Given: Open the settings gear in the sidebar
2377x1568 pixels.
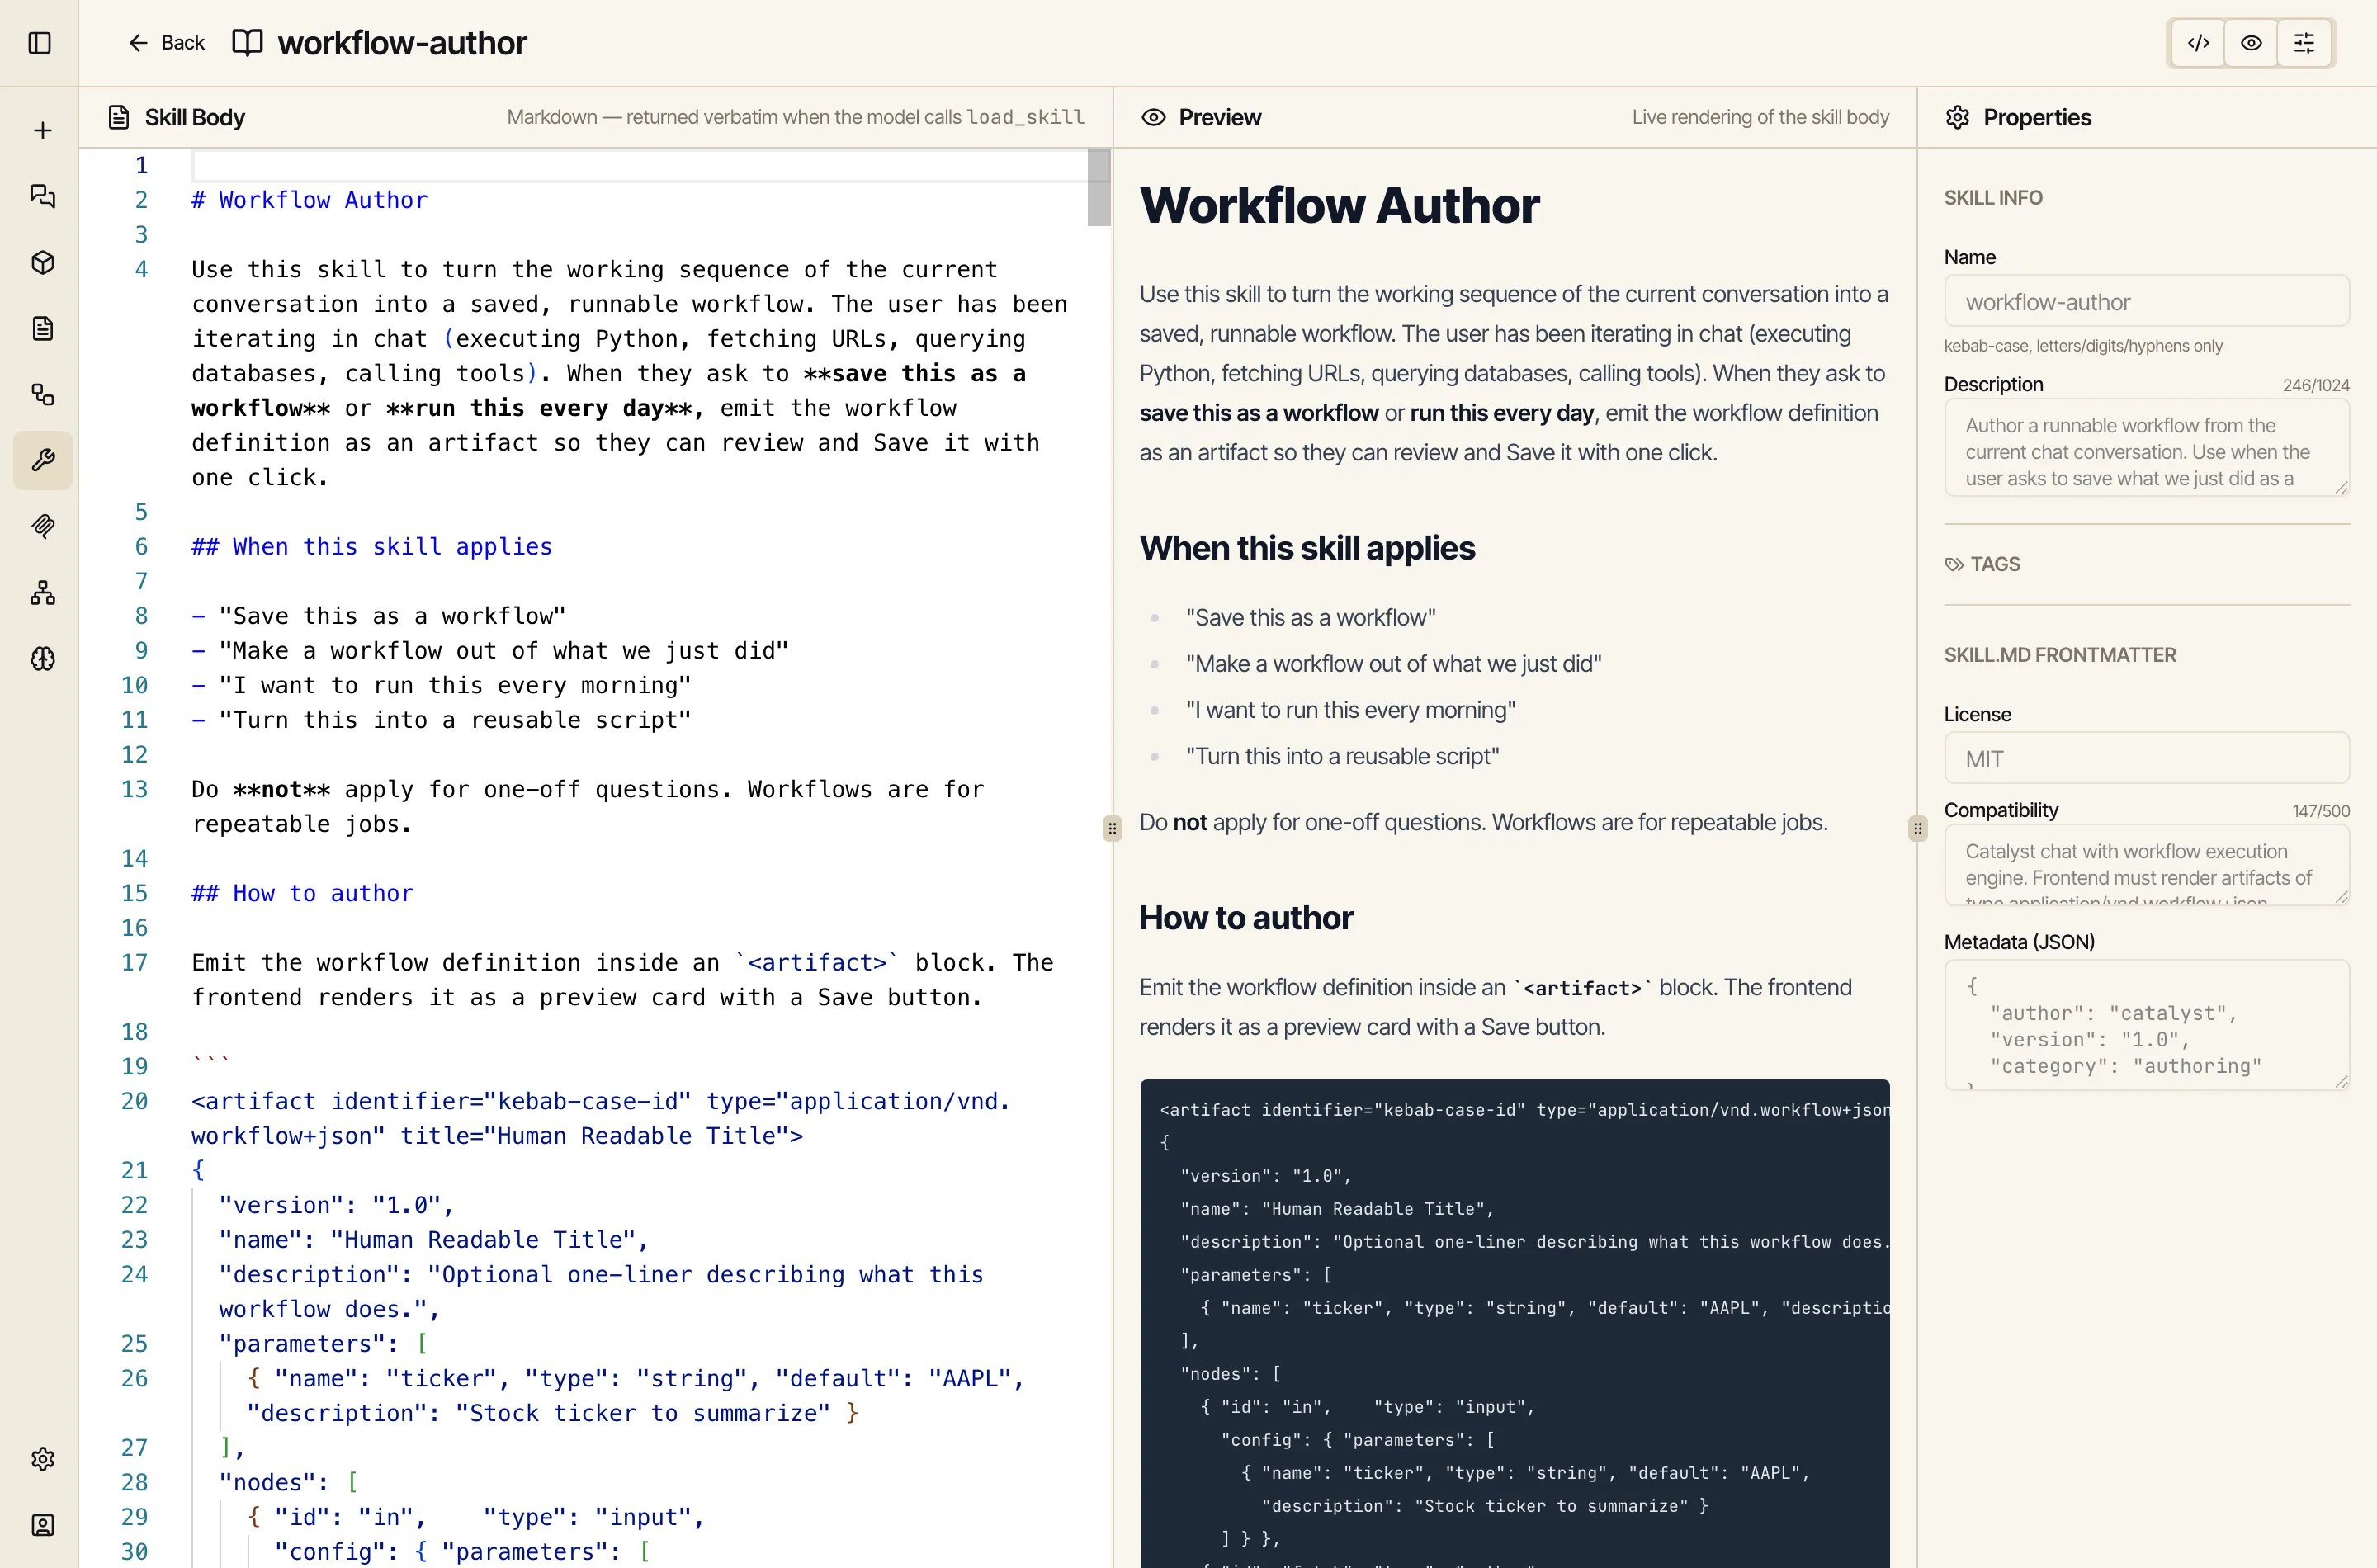Looking at the screenshot, I should point(42,1459).
